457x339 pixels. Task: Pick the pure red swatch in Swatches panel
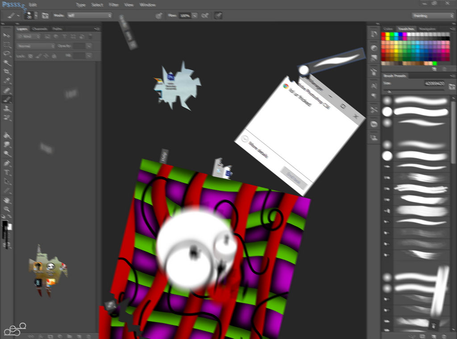point(383,35)
